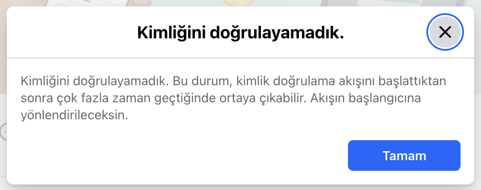481x190 pixels.
Task: Click the word 'doğrulayamadık.' in the bold header
Action: point(277,32)
